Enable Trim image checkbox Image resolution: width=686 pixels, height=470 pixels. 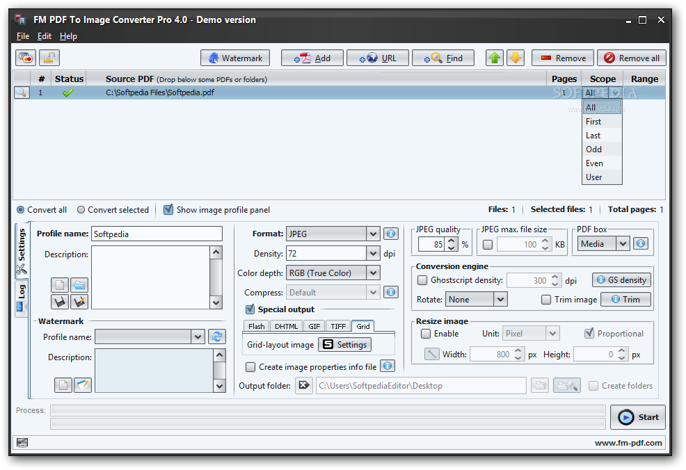pos(546,300)
